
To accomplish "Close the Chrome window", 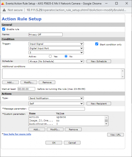I will pyautogui.click(x=127, y=3).
